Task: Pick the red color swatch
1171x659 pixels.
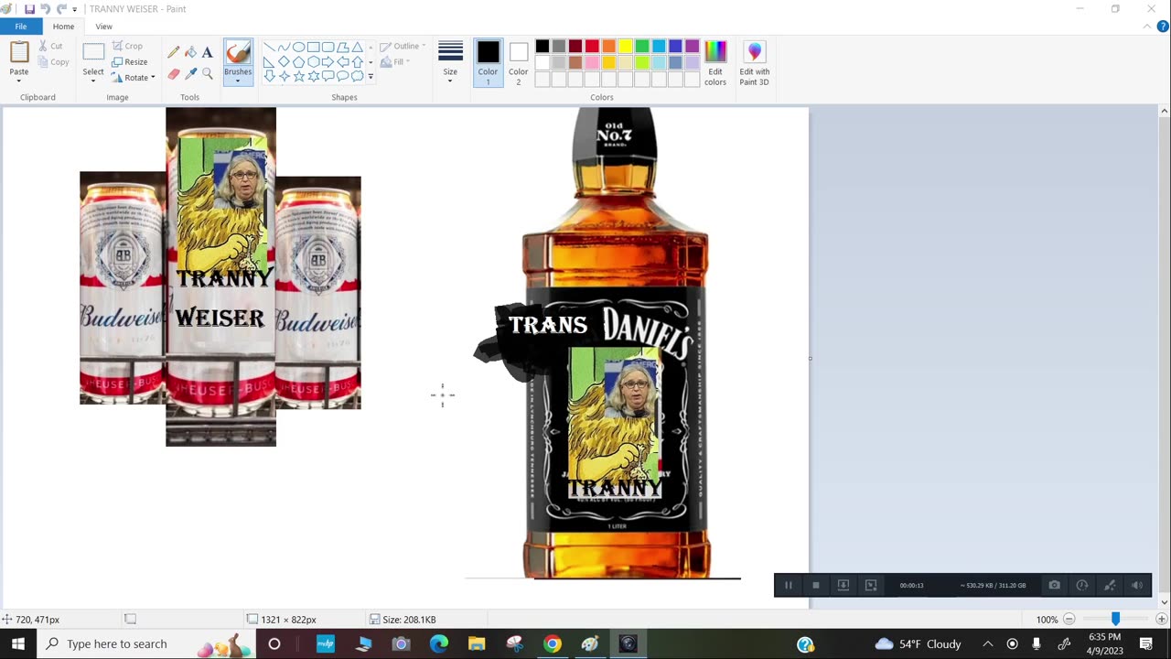Action: (592, 47)
